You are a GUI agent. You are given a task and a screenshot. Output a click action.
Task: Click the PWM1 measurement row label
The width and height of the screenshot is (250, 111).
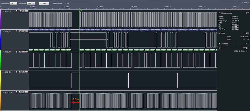(x=229, y=37)
